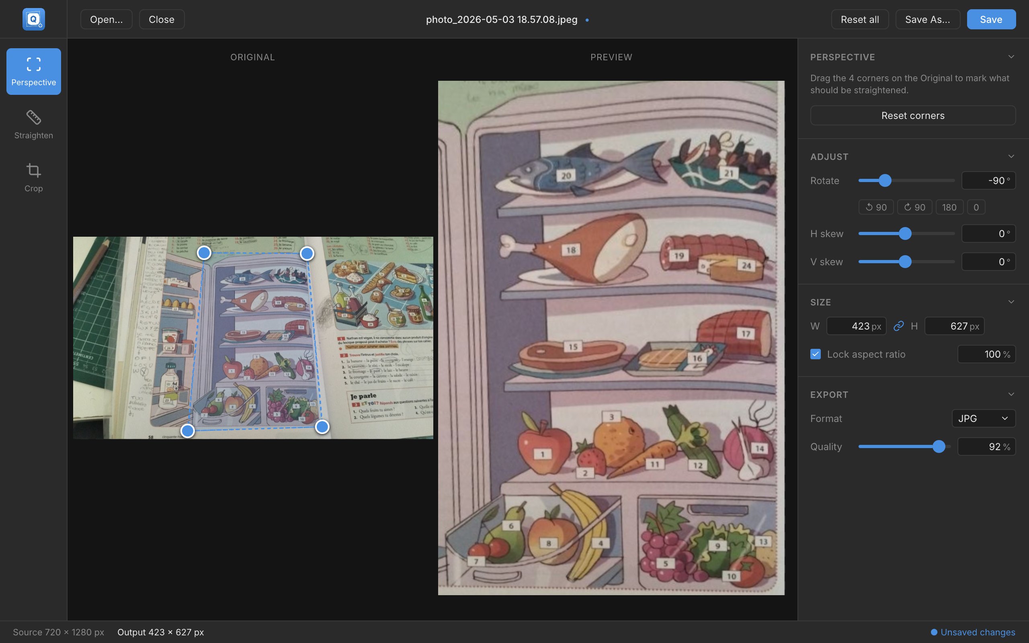
Task: Open the Format JPG dropdown
Action: coord(984,418)
